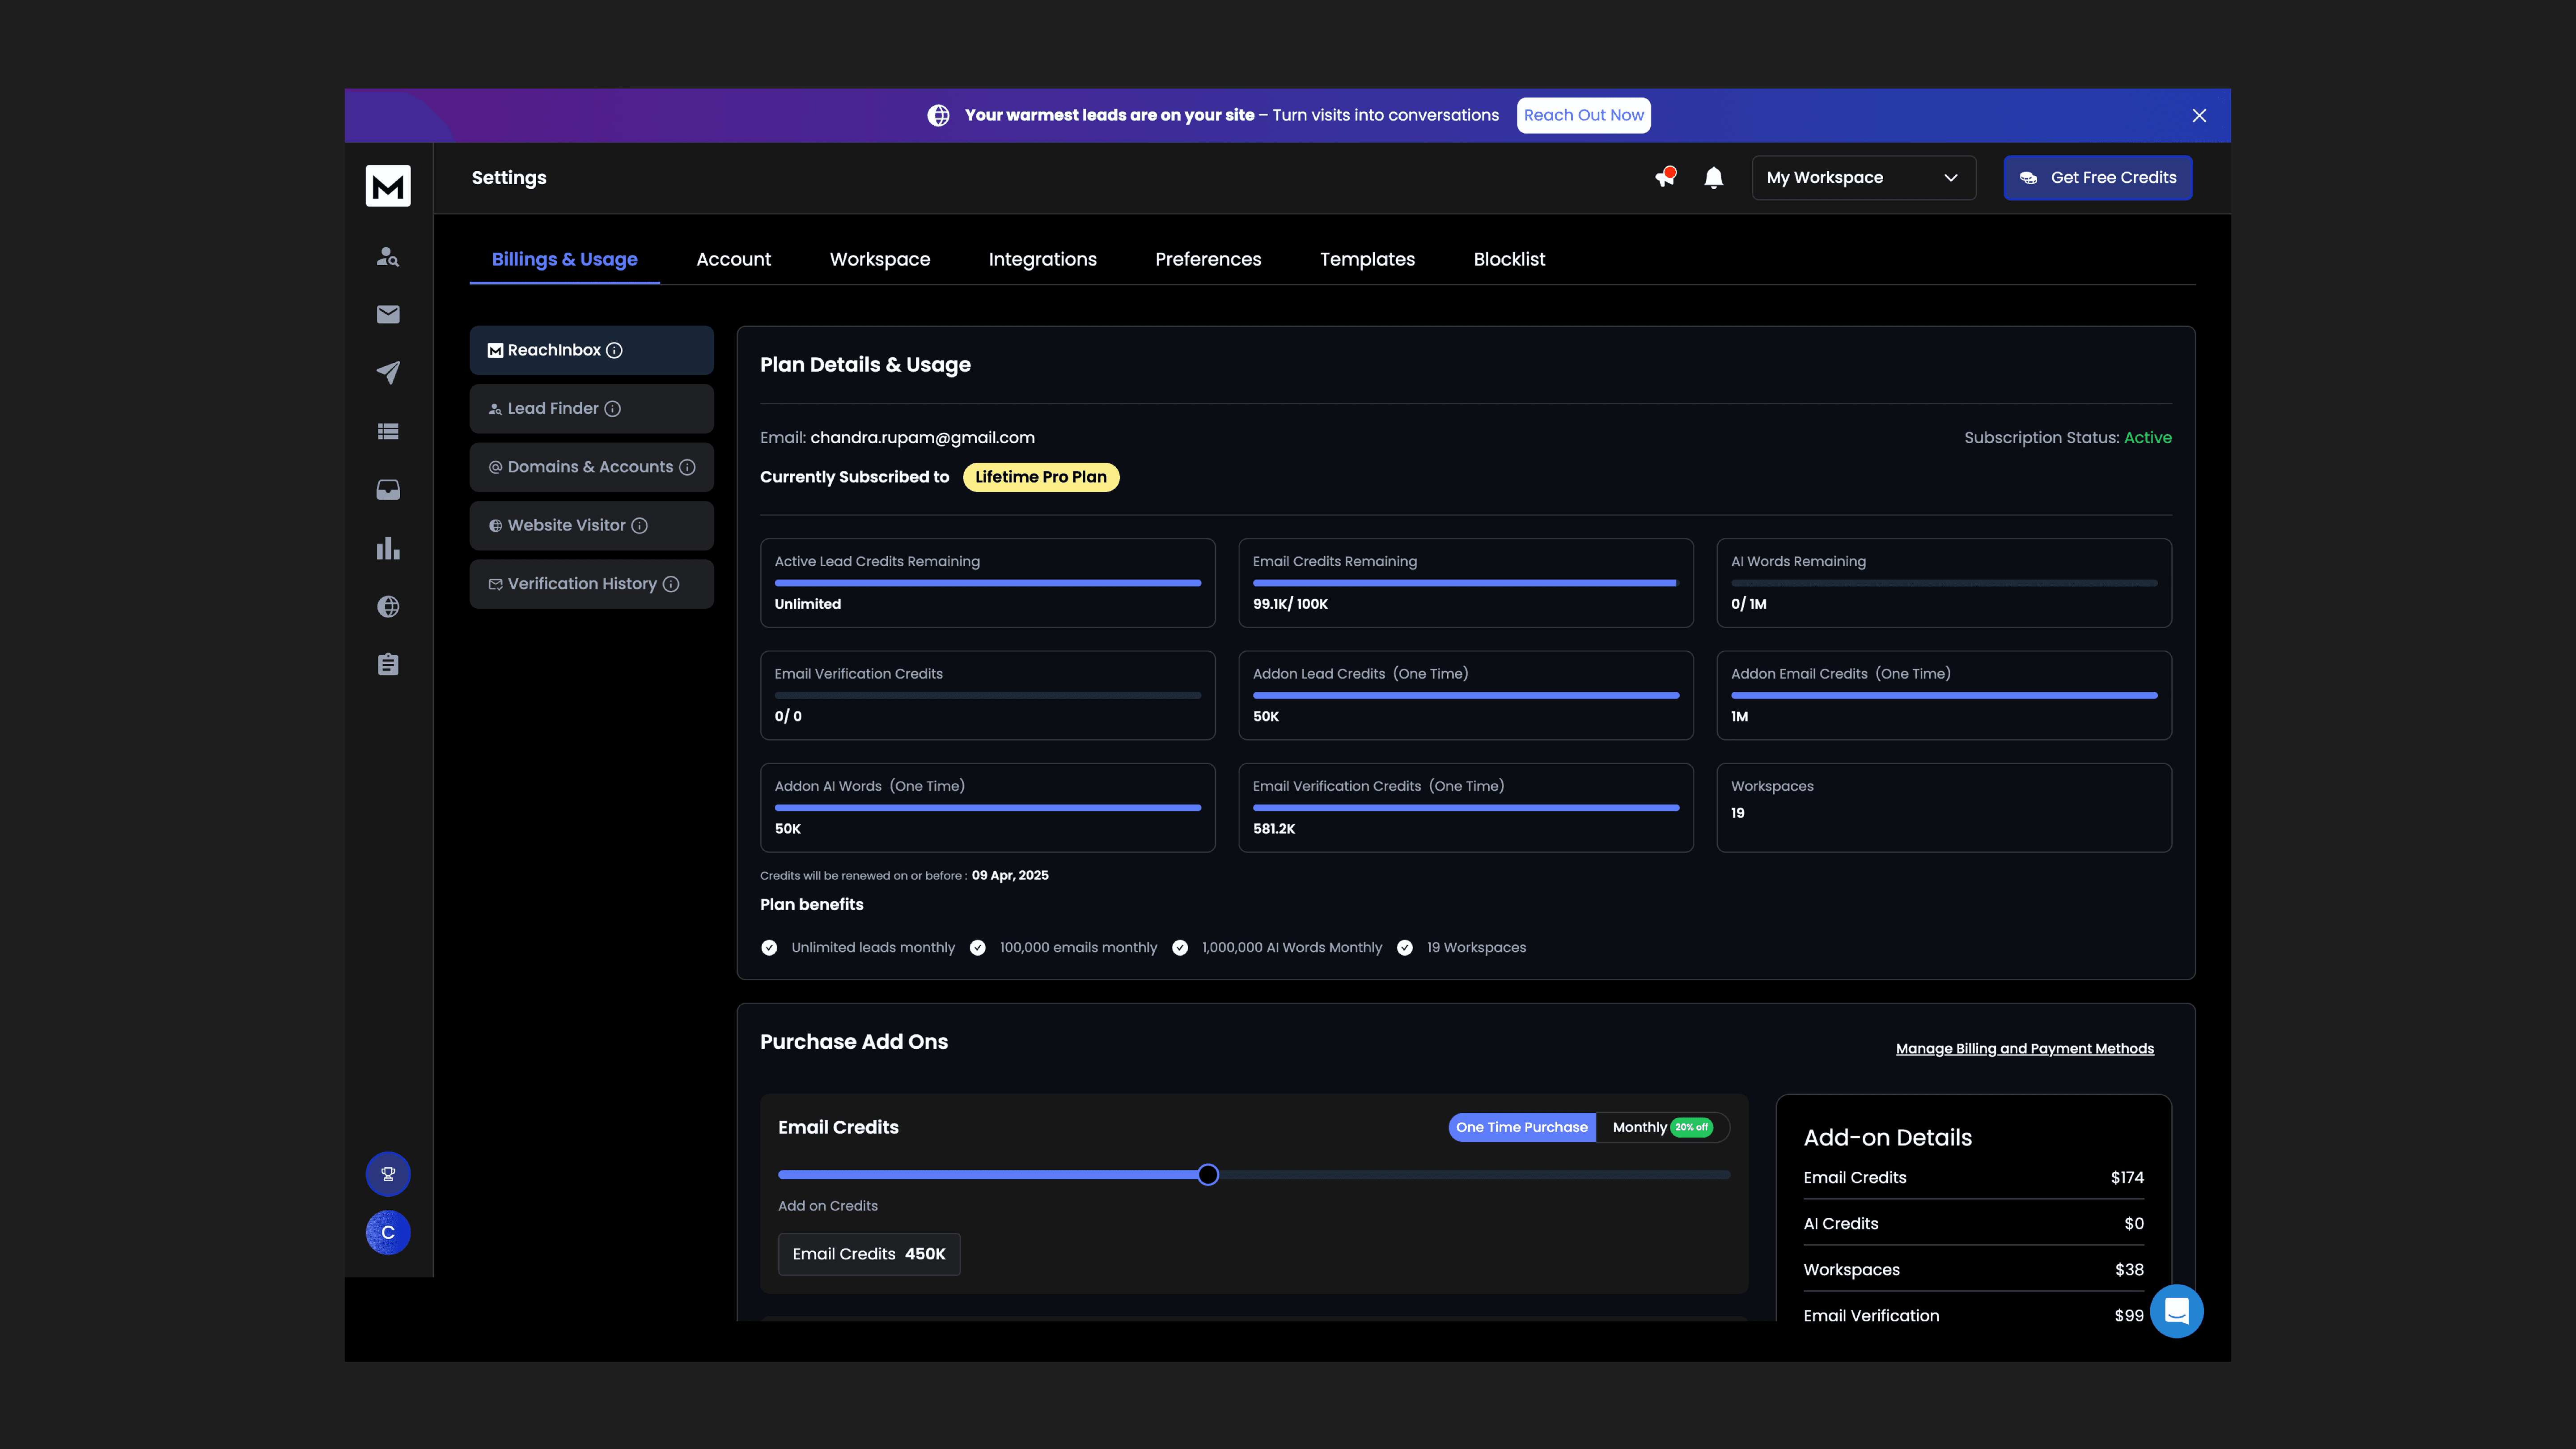2576x1449 pixels.
Task: Open the notifications bell icon
Action: 1713,178
